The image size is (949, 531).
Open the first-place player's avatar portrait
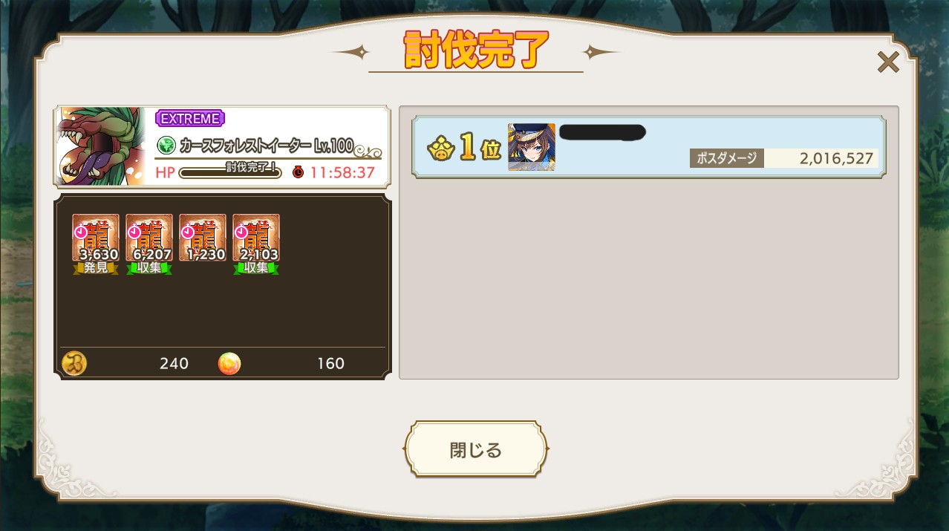click(x=532, y=147)
